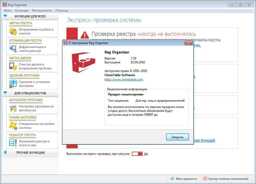Click release date 01.04.2016

point(138,62)
